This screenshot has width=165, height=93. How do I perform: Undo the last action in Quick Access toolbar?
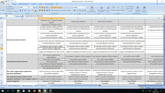pos(9,1)
